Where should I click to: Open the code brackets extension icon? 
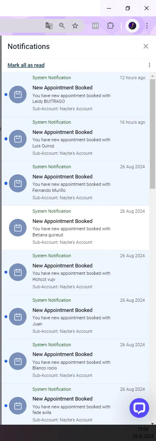point(96,26)
